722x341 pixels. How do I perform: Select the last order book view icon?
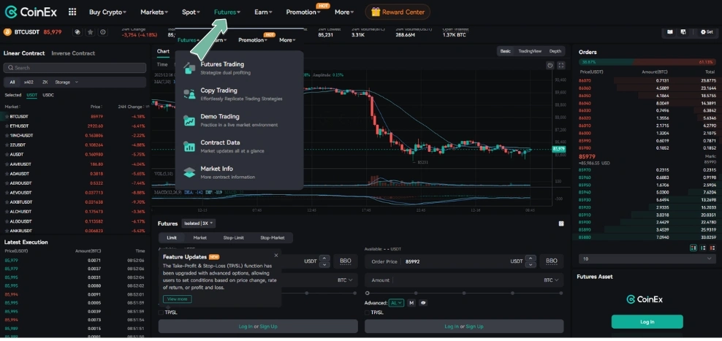pyautogui.click(x=712, y=248)
